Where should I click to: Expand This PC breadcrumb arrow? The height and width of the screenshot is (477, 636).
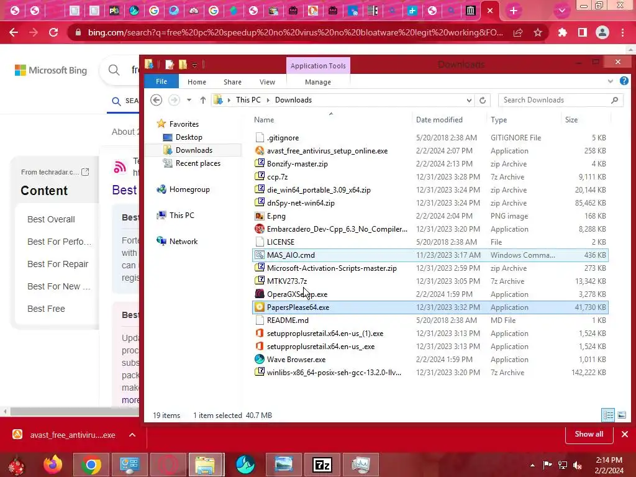click(268, 100)
